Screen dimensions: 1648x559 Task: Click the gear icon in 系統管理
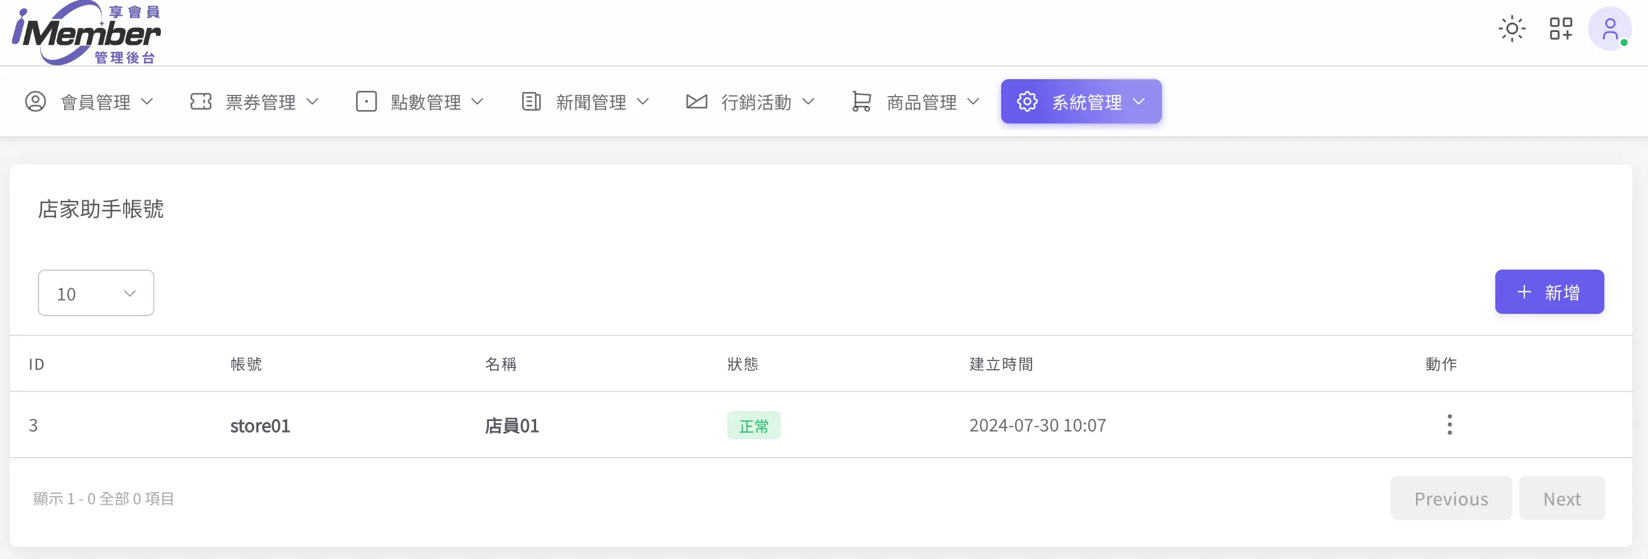point(1027,102)
